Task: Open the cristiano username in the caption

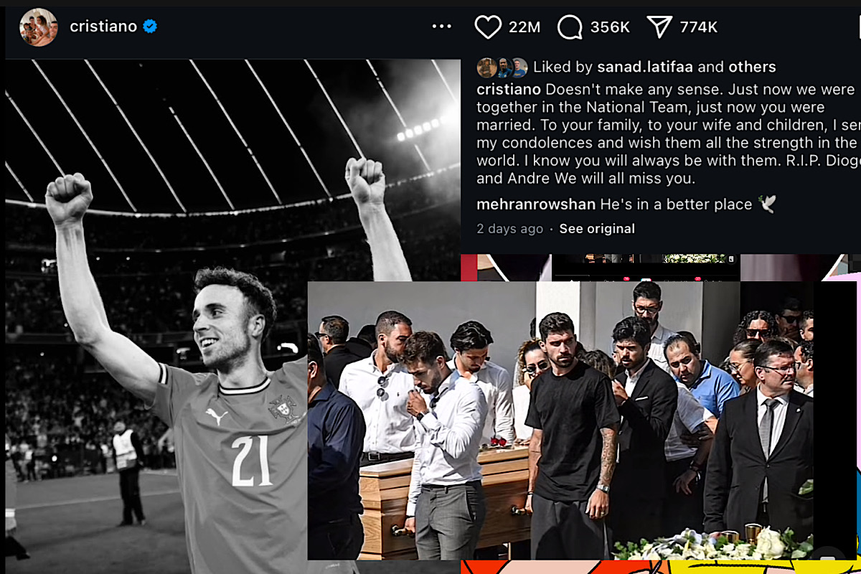Action: point(509,90)
